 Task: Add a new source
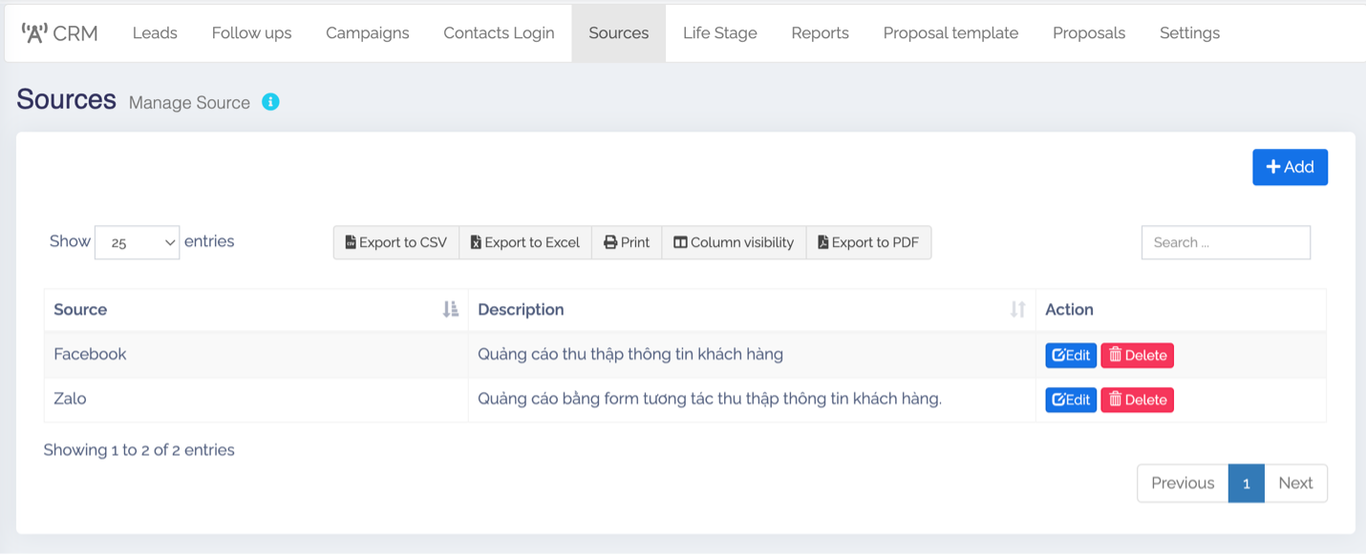tap(1290, 167)
